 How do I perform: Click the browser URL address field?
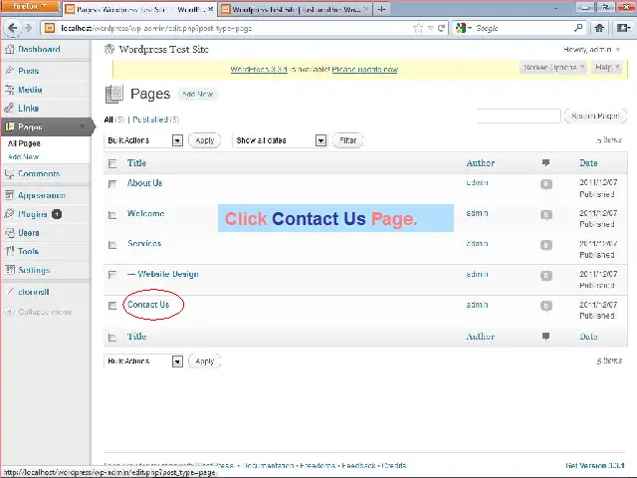pyautogui.click(x=234, y=28)
